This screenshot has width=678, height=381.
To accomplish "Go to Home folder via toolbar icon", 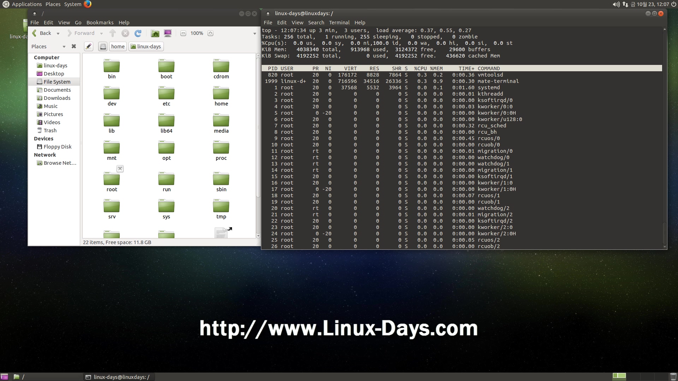I will pyautogui.click(x=155, y=33).
